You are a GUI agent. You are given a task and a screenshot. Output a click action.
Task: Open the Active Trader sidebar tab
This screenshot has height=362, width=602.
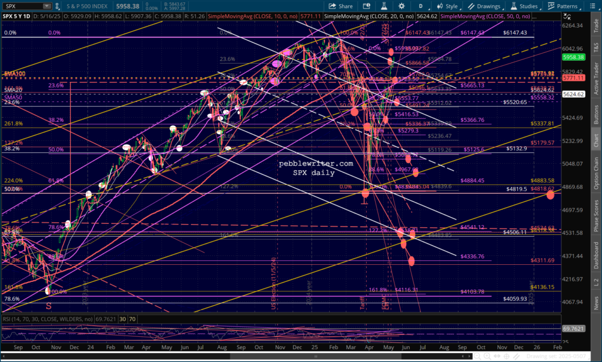tap(596, 78)
